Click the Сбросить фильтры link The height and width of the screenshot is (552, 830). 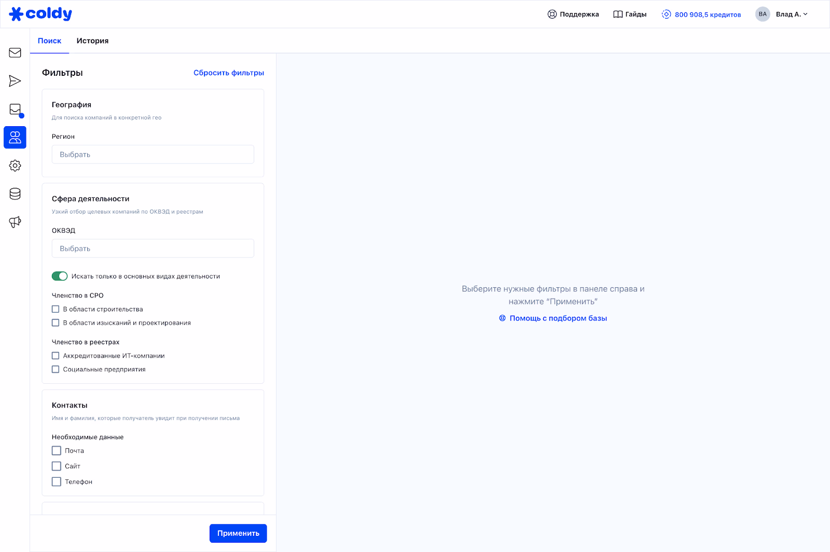click(x=228, y=73)
